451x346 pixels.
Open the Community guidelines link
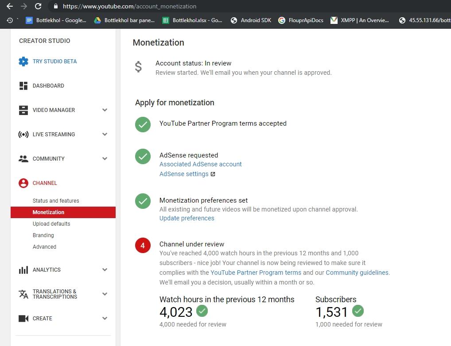[357, 273]
